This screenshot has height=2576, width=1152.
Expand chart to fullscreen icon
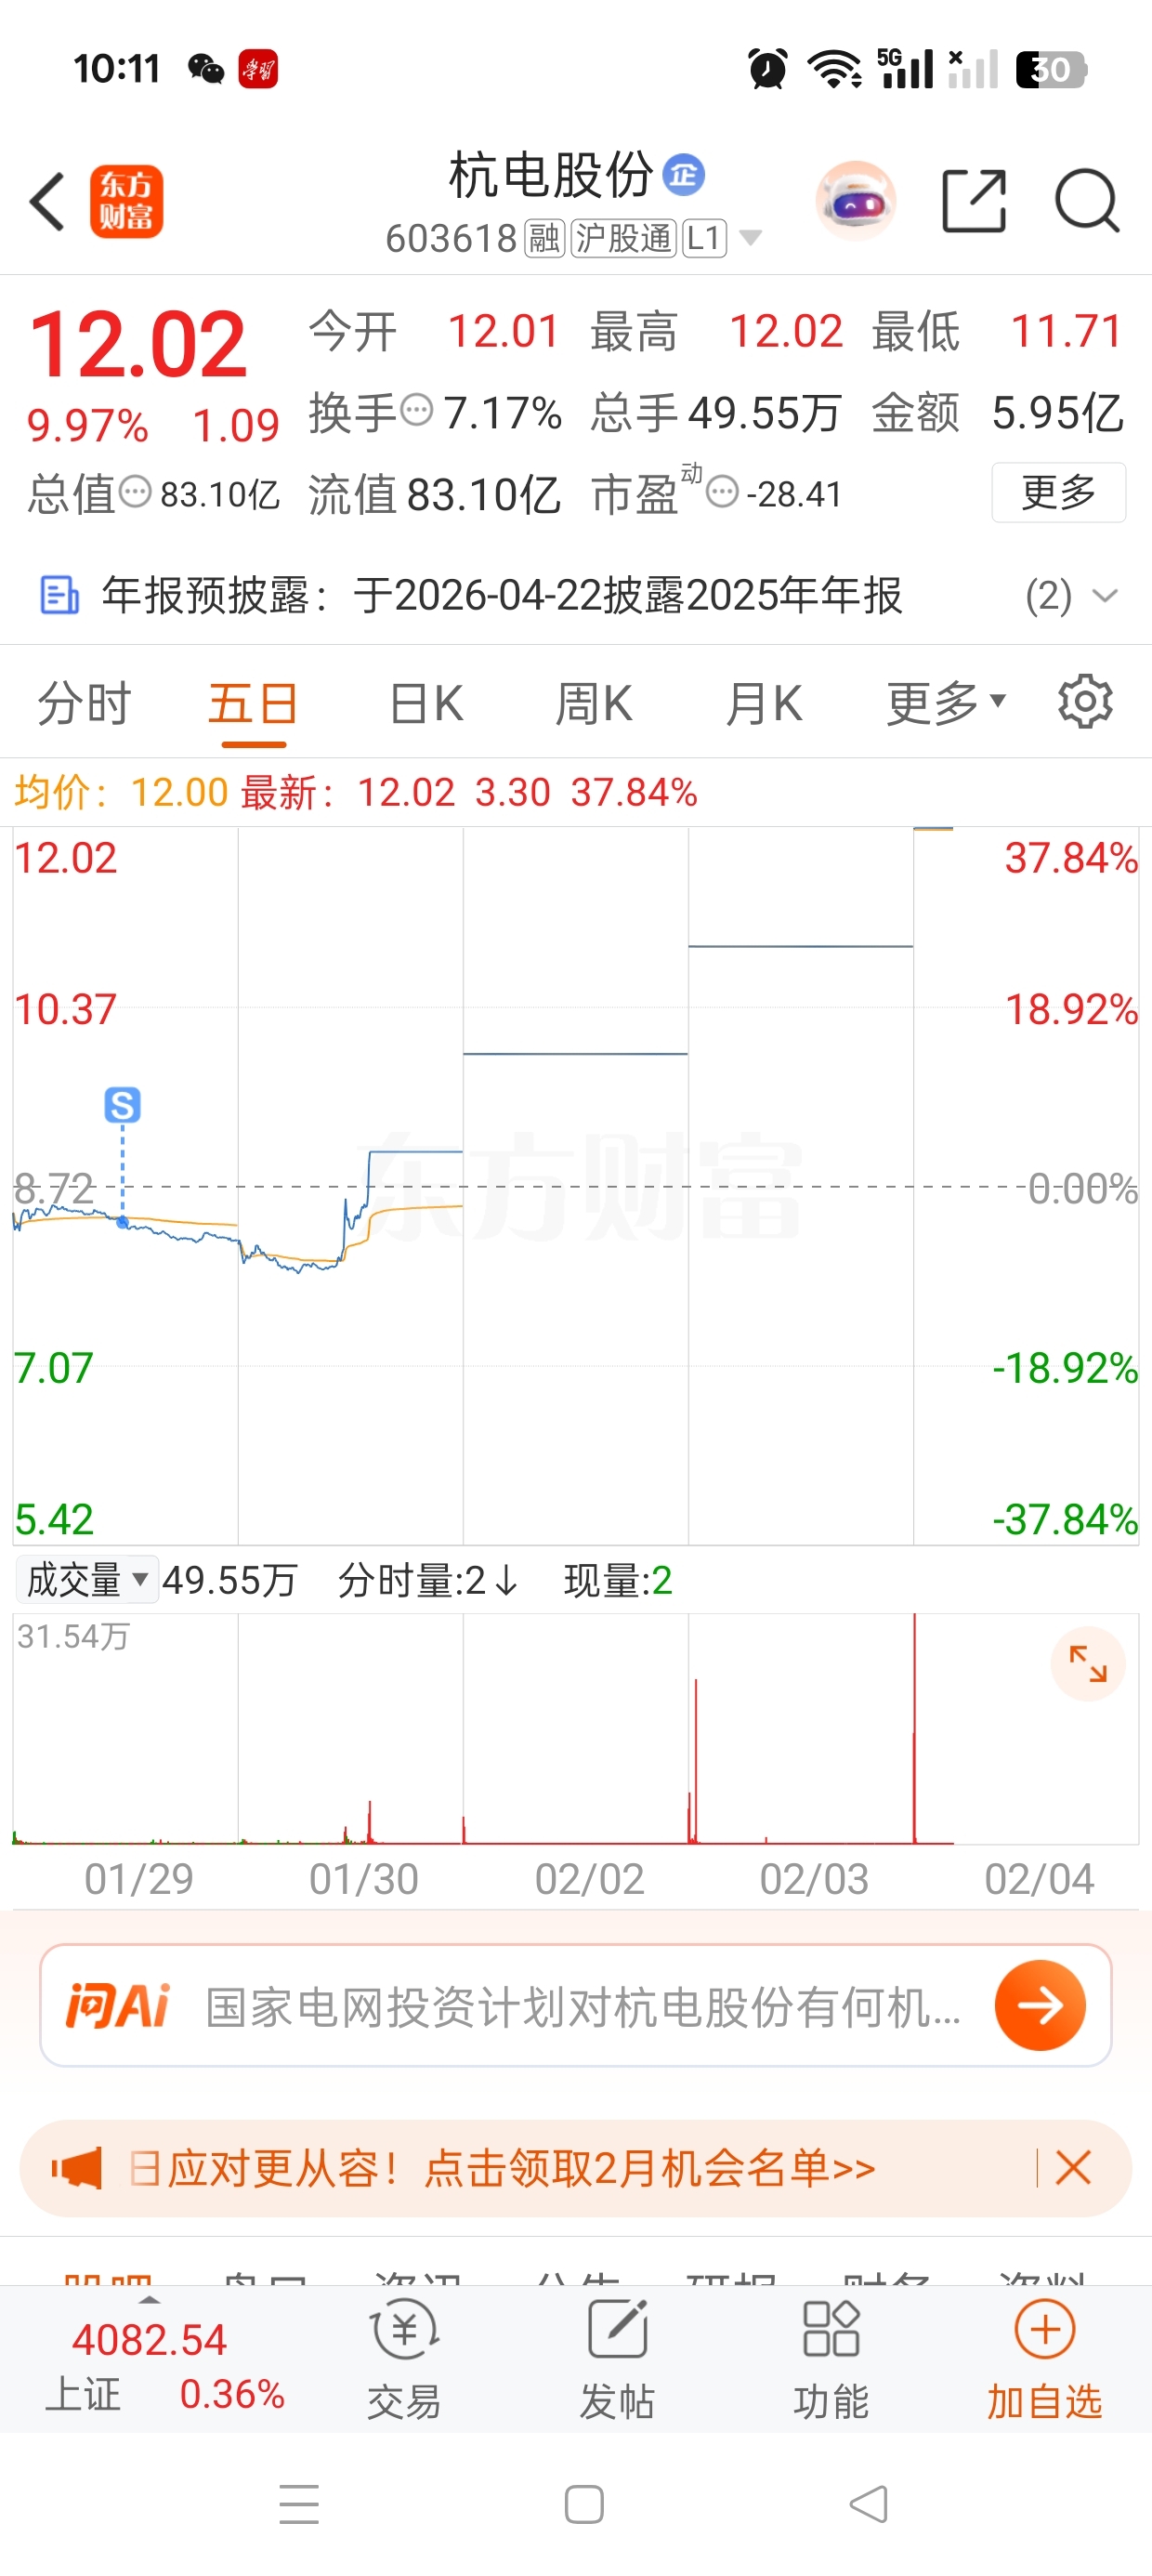(1088, 1664)
